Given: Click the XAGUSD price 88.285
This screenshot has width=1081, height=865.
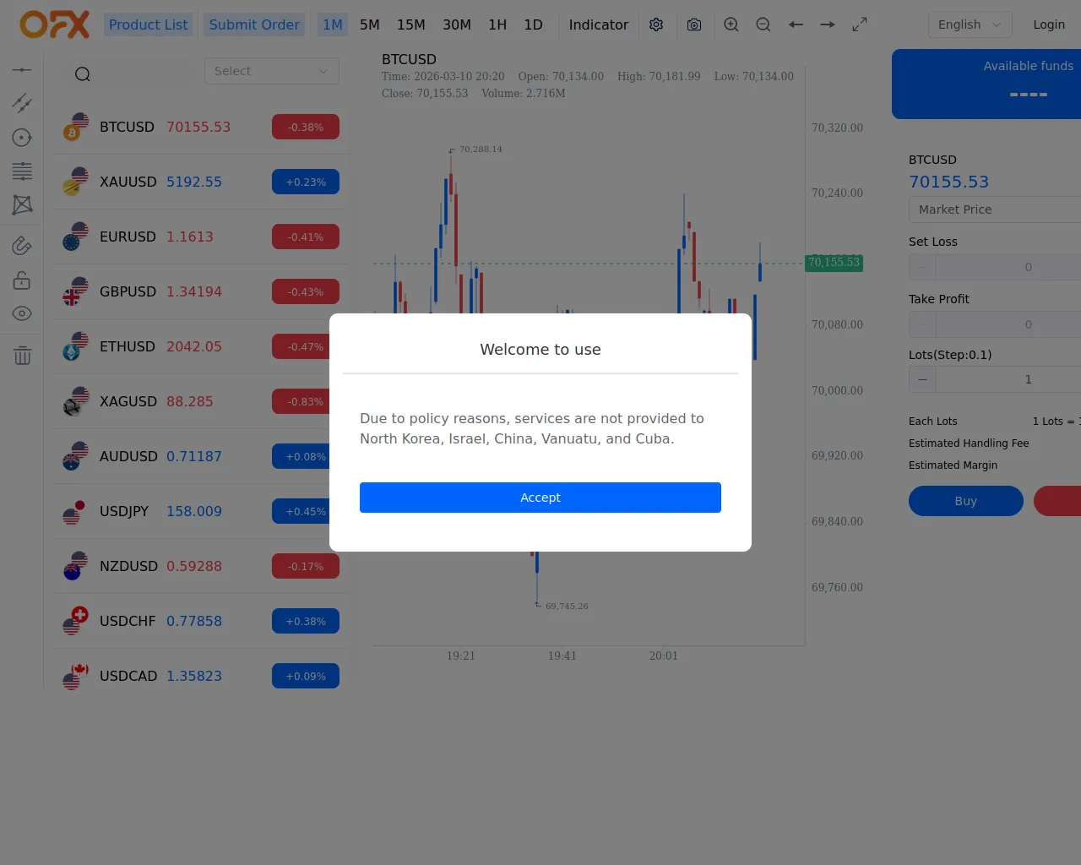Looking at the screenshot, I should (x=190, y=401).
